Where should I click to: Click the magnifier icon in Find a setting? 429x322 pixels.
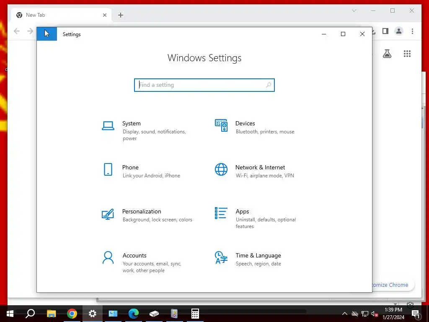point(269,85)
